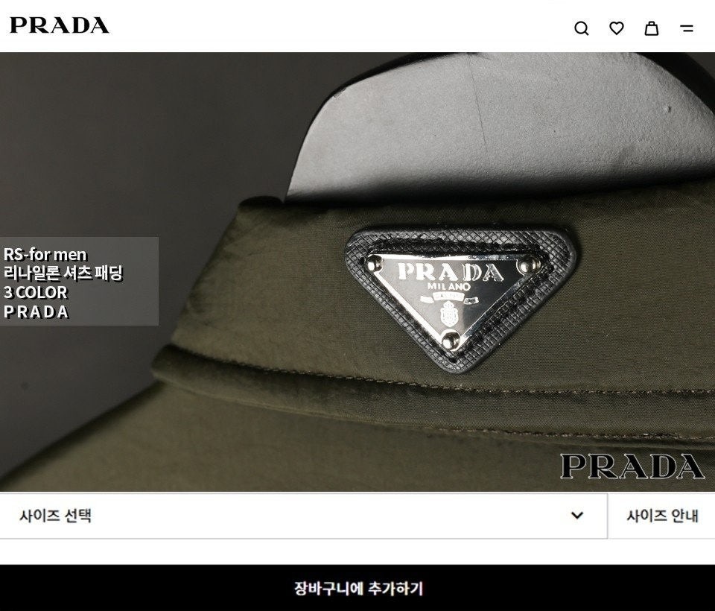Viewport: 715px width, 611px height.
Task: Open the shopping bag icon
Action: 651,28
